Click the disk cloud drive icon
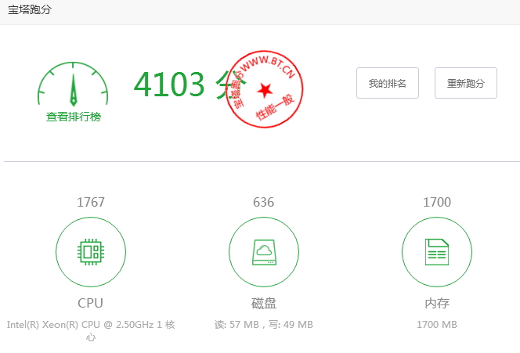520x353 pixels. 263,252
